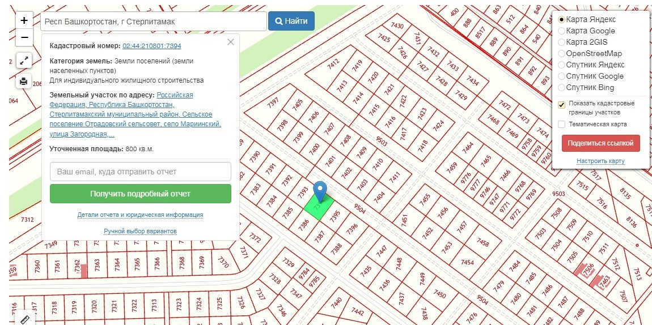Image resolution: width=652 pixels, height=325 pixels.
Task: Click map parcel labeled 7424
Action: (x=438, y=125)
